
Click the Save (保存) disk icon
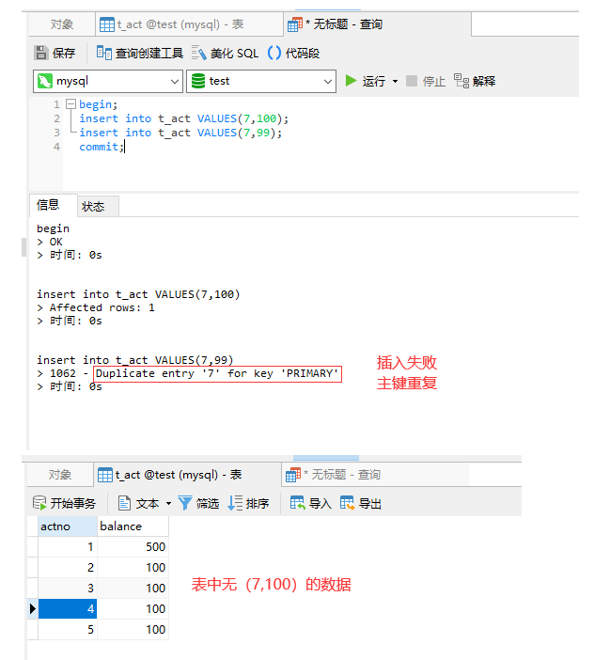41,53
